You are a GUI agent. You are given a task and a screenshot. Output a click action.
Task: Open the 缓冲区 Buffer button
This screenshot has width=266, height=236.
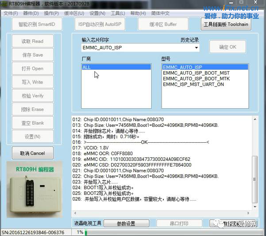coord(163,24)
